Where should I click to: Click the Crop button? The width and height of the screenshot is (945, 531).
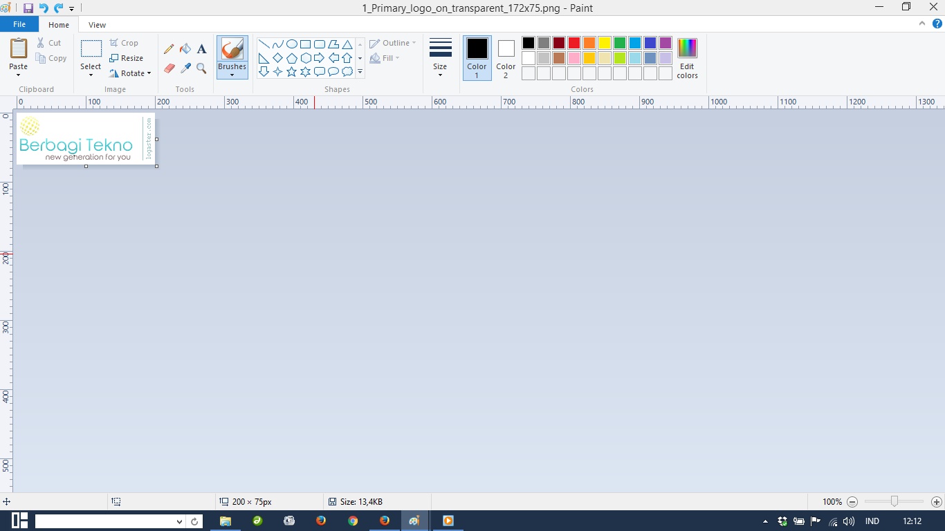pos(125,43)
